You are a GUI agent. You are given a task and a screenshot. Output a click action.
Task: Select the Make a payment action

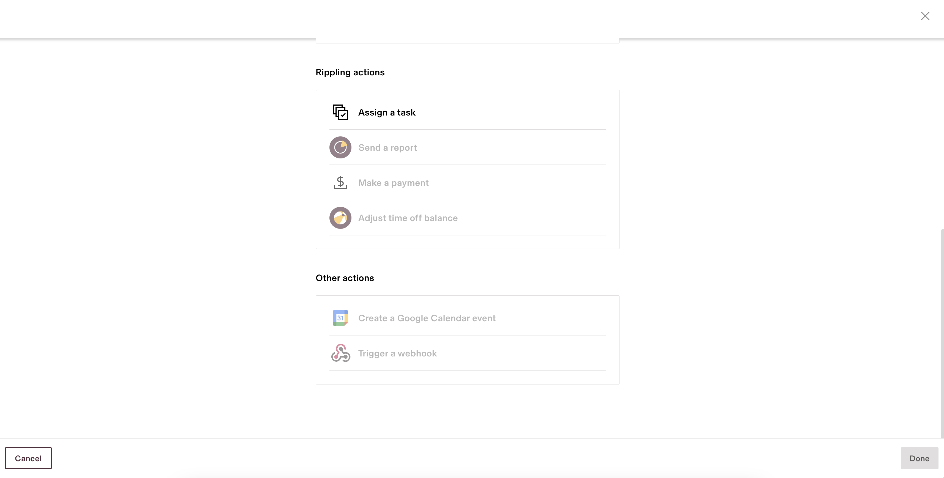coord(467,183)
